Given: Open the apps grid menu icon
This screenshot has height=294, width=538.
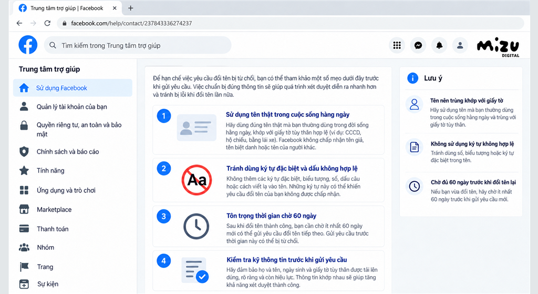Looking at the screenshot, I should pos(397,45).
